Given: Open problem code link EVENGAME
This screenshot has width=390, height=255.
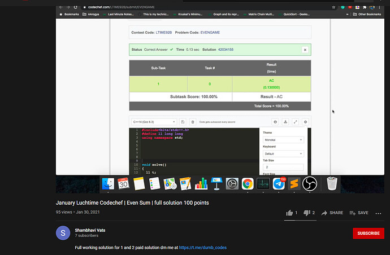Looking at the screenshot, I should point(210,33).
